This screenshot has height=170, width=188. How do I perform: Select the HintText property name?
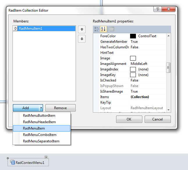tap(107, 53)
